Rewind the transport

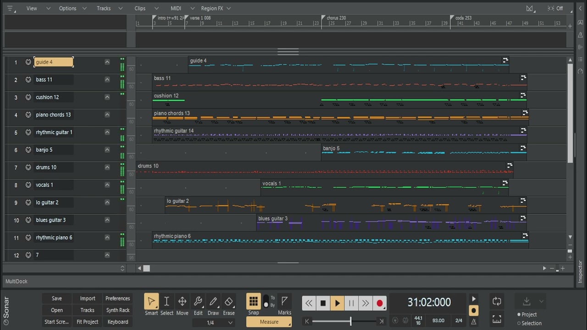point(309,303)
